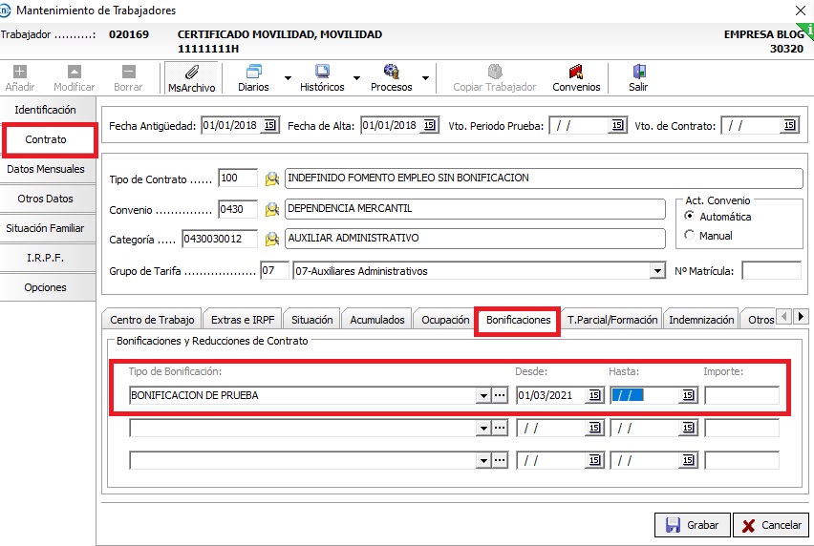Click Tipo de Contrato code field 100
This screenshot has width=814, height=546.
pos(238,178)
